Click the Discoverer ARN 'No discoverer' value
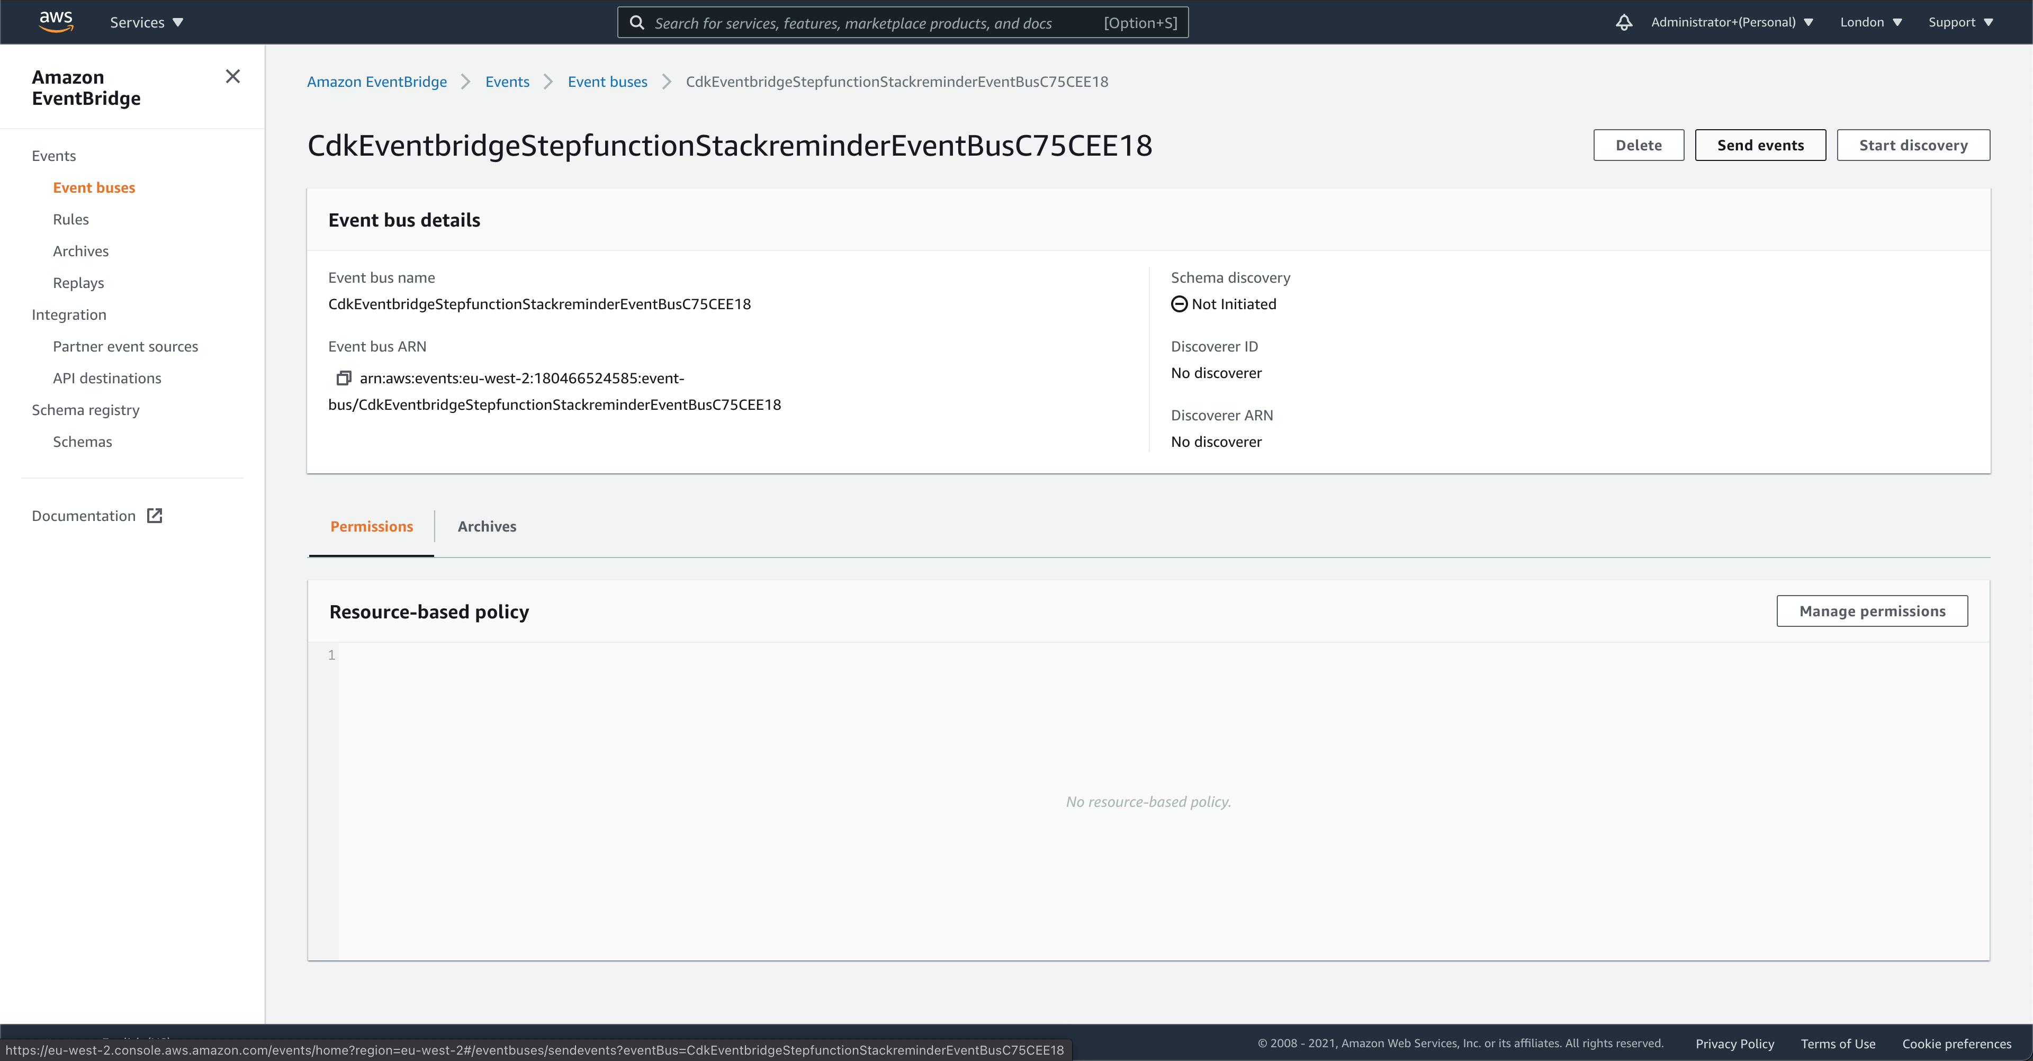 [1216, 442]
